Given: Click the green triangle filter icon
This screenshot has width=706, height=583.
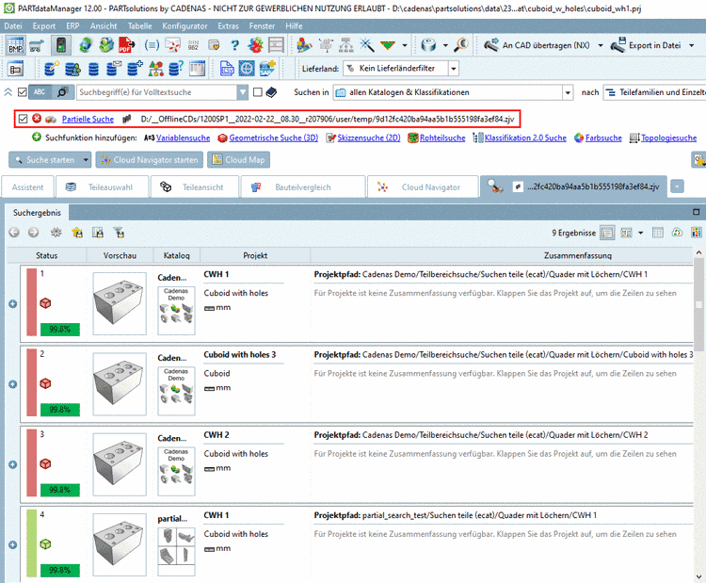Looking at the screenshot, I should (388, 45).
